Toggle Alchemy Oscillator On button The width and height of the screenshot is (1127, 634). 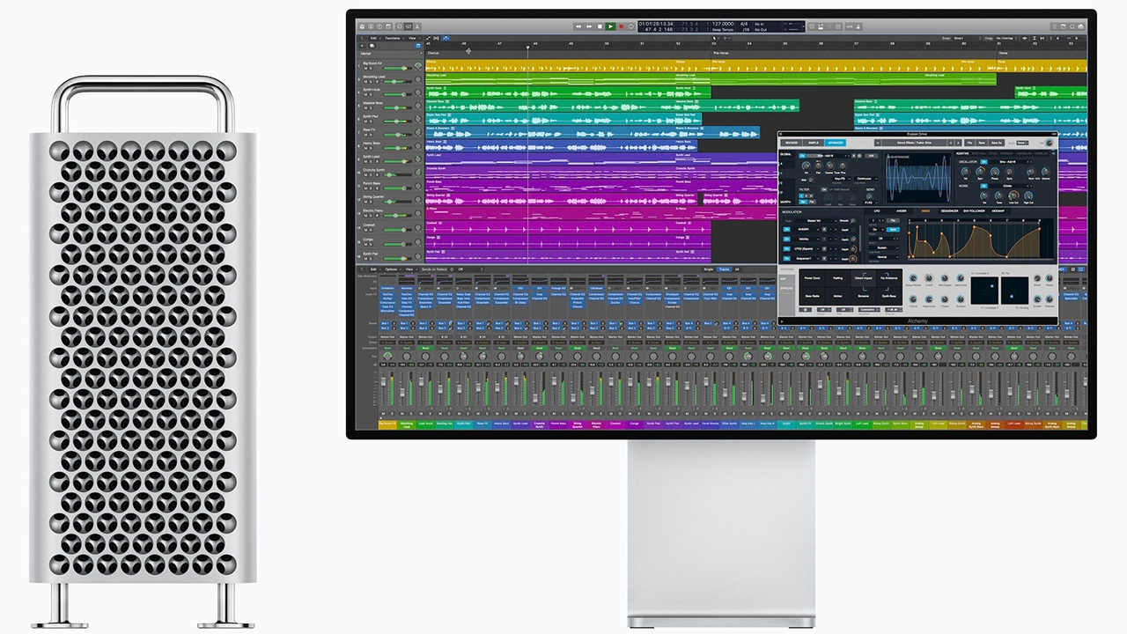[983, 162]
